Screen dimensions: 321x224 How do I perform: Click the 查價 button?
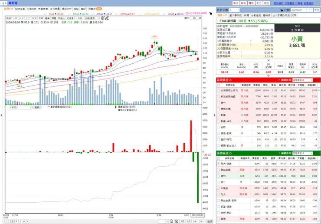click(210, 221)
